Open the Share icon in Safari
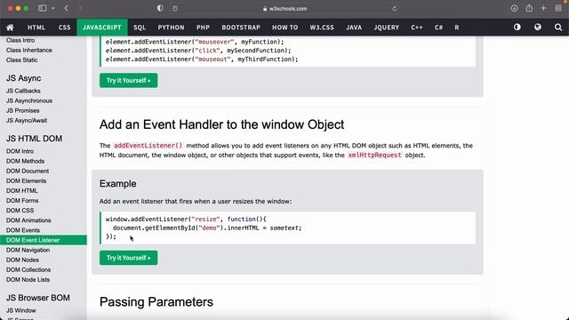Image resolution: width=569 pixels, height=320 pixels. coord(529,8)
